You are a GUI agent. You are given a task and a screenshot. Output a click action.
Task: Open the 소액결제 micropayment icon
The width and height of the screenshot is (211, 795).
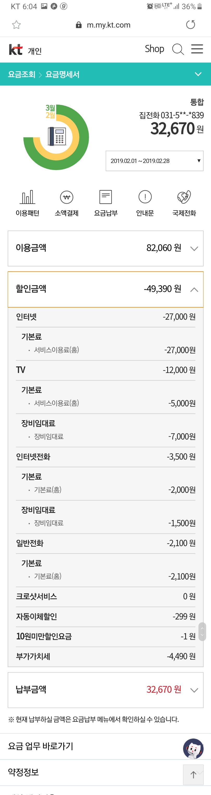[67, 202]
